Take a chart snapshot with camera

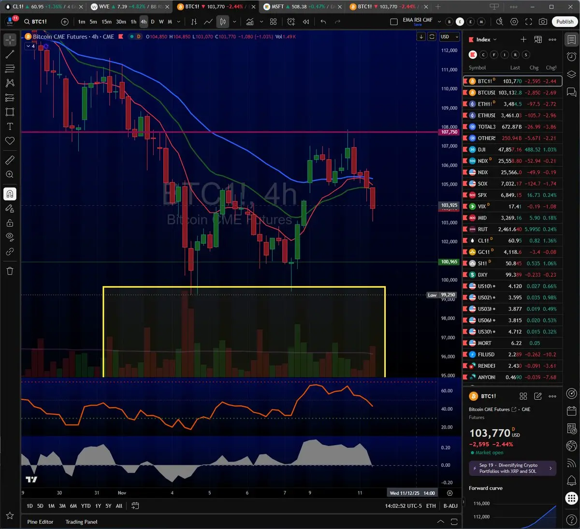point(543,22)
